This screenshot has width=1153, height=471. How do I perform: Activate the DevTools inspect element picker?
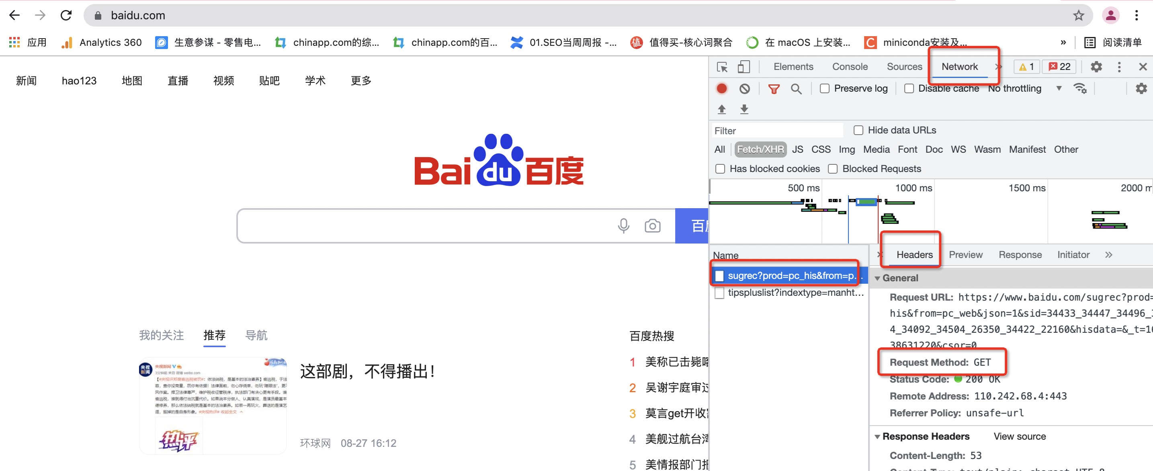pos(722,67)
